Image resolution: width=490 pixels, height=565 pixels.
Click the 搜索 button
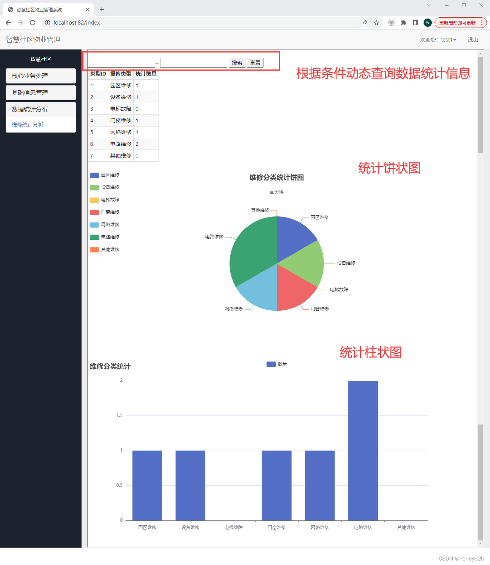(x=237, y=63)
